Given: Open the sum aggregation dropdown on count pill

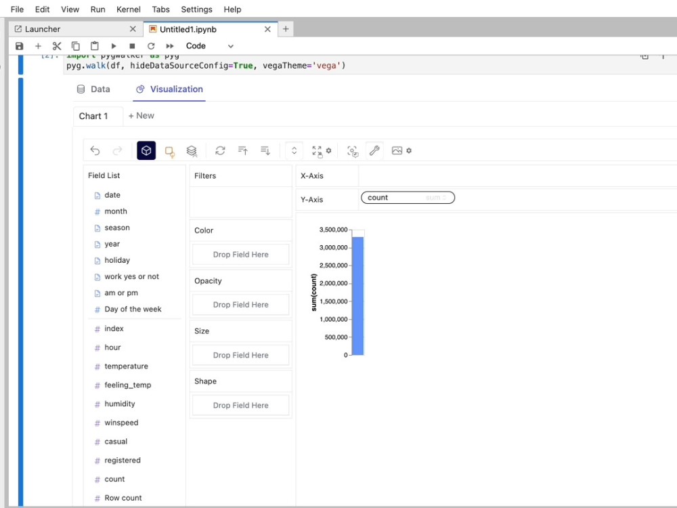Looking at the screenshot, I should (436, 197).
